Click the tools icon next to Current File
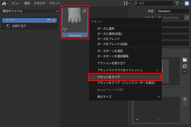This screenshot has width=191, height=127. pos(187,18)
